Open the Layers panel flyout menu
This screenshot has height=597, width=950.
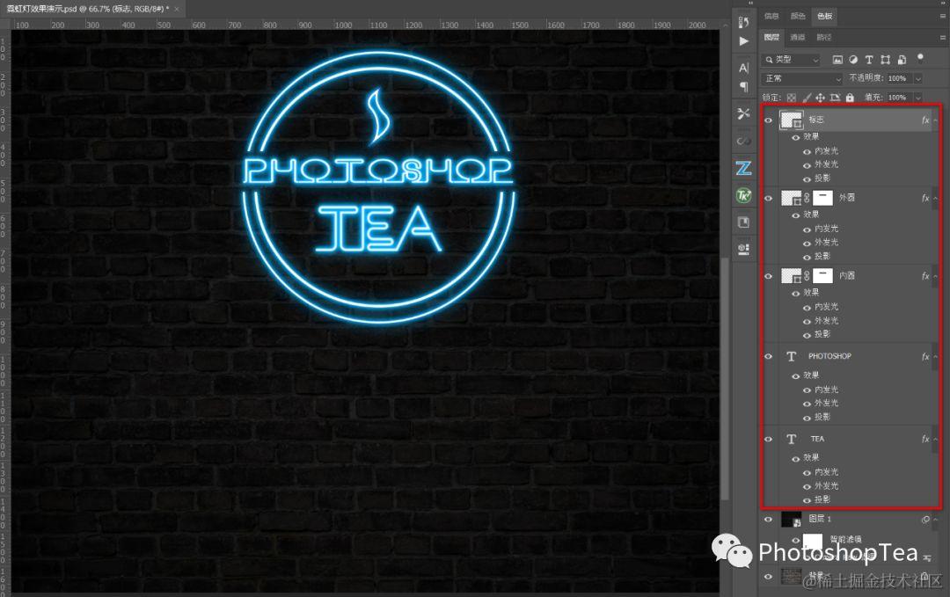pos(943,38)
